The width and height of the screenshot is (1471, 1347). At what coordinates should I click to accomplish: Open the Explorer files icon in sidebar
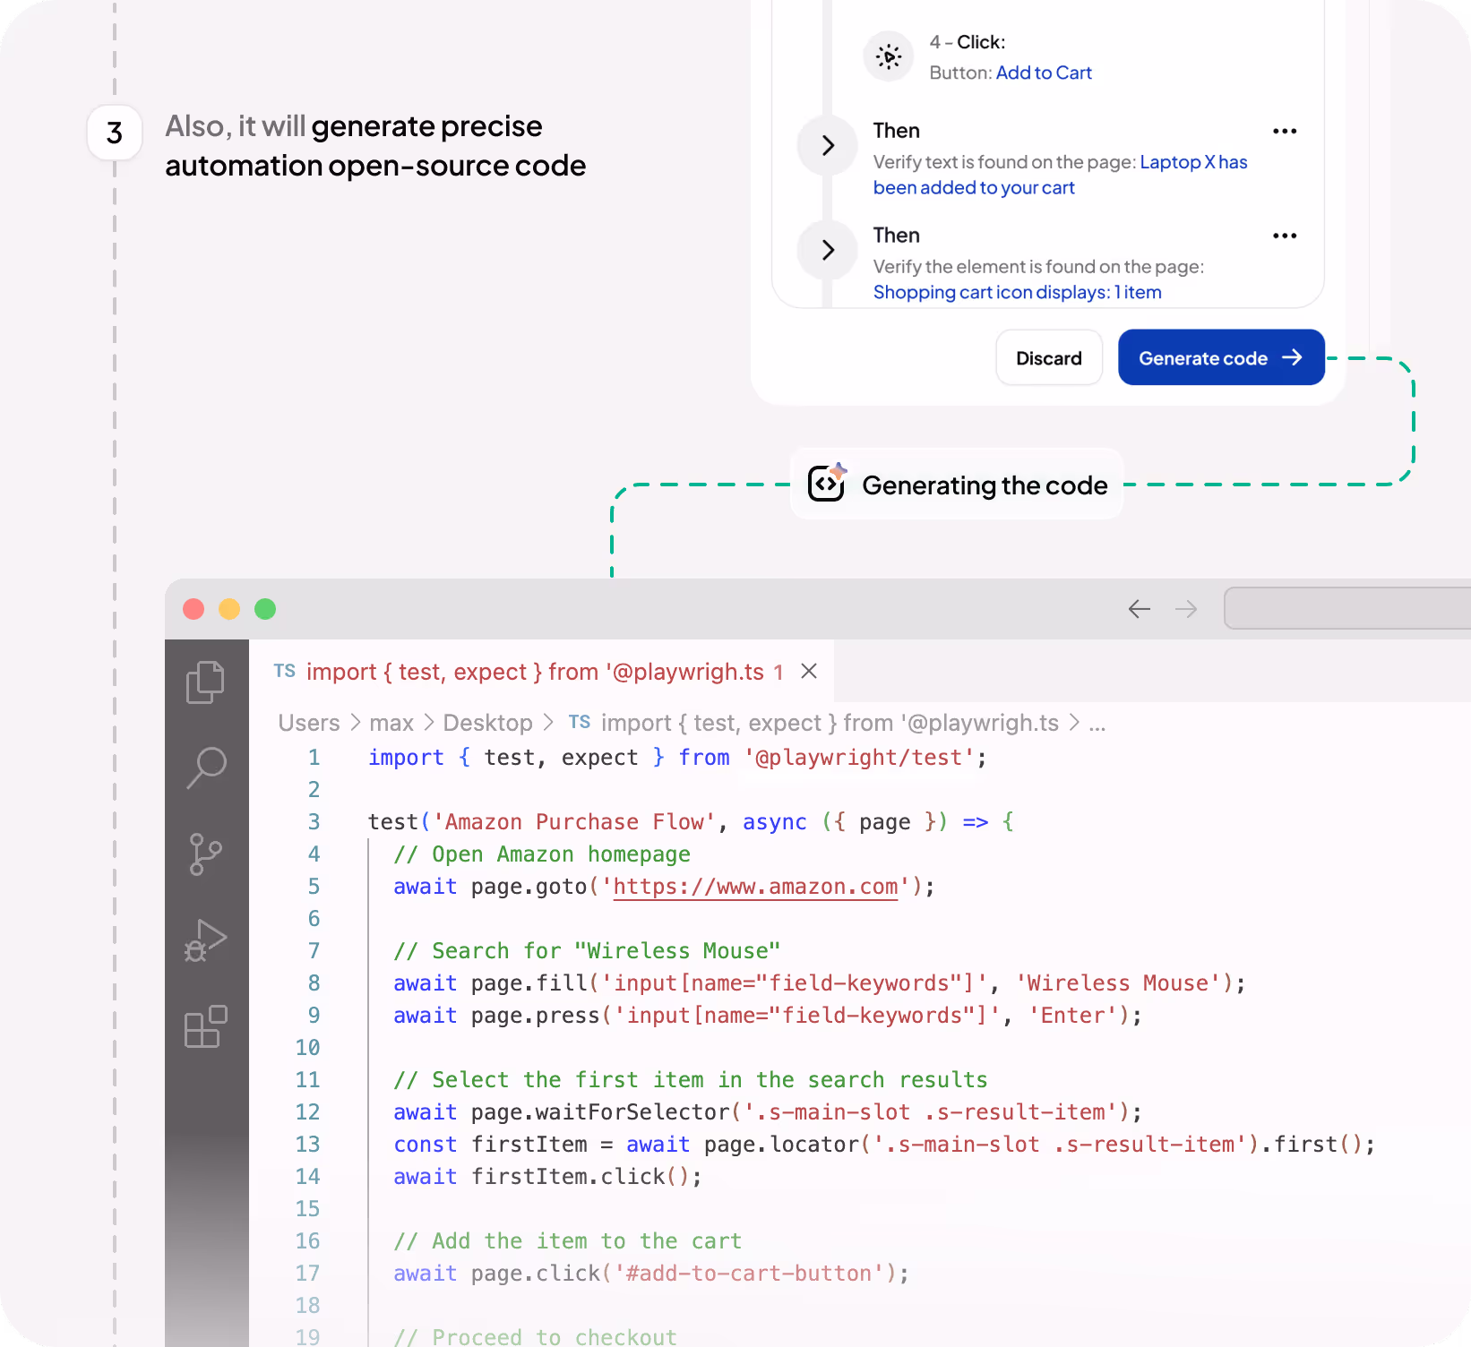(x=206, y=682)
